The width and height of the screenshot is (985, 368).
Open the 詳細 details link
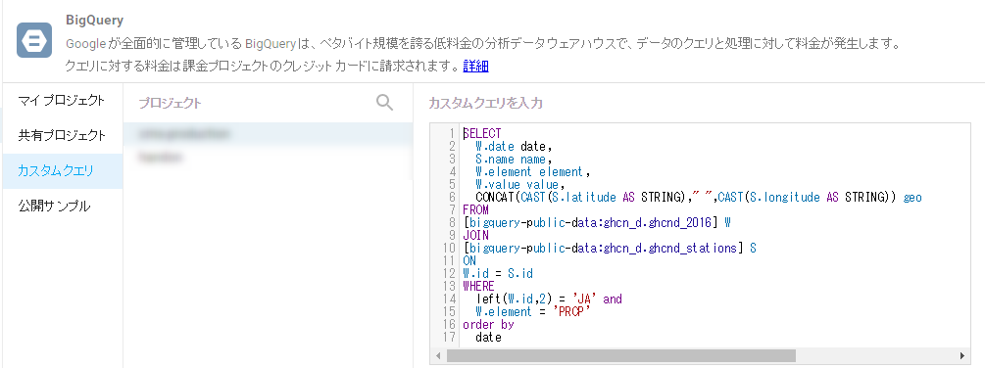pos(475,66)
